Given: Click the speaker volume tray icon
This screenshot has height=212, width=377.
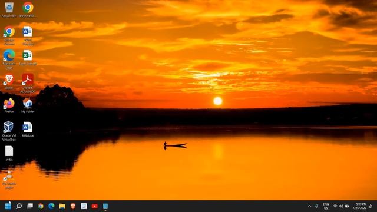Looking at the screenshot, I should (x=341, y=206).
